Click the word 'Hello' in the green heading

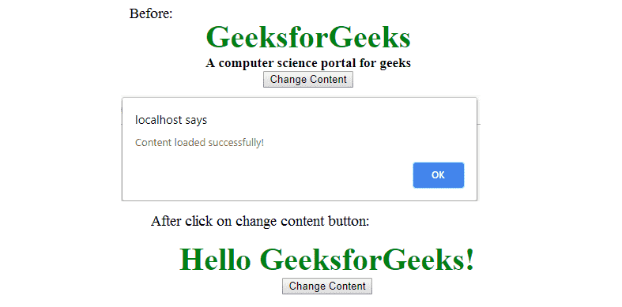click(215, 260)
